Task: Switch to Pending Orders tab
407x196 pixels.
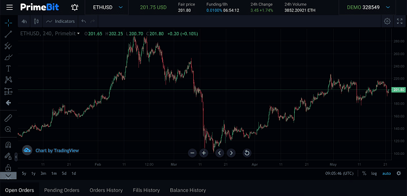Action: 61,190
